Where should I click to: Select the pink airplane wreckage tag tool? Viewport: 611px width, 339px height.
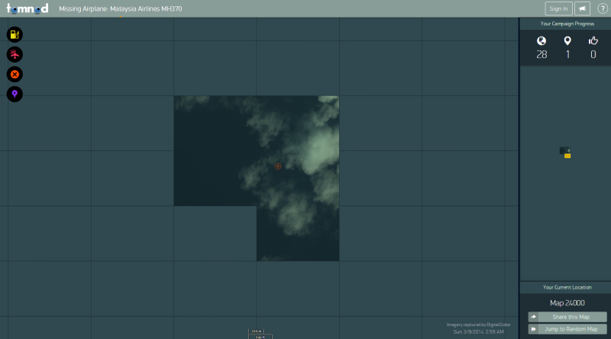(15, 54)
